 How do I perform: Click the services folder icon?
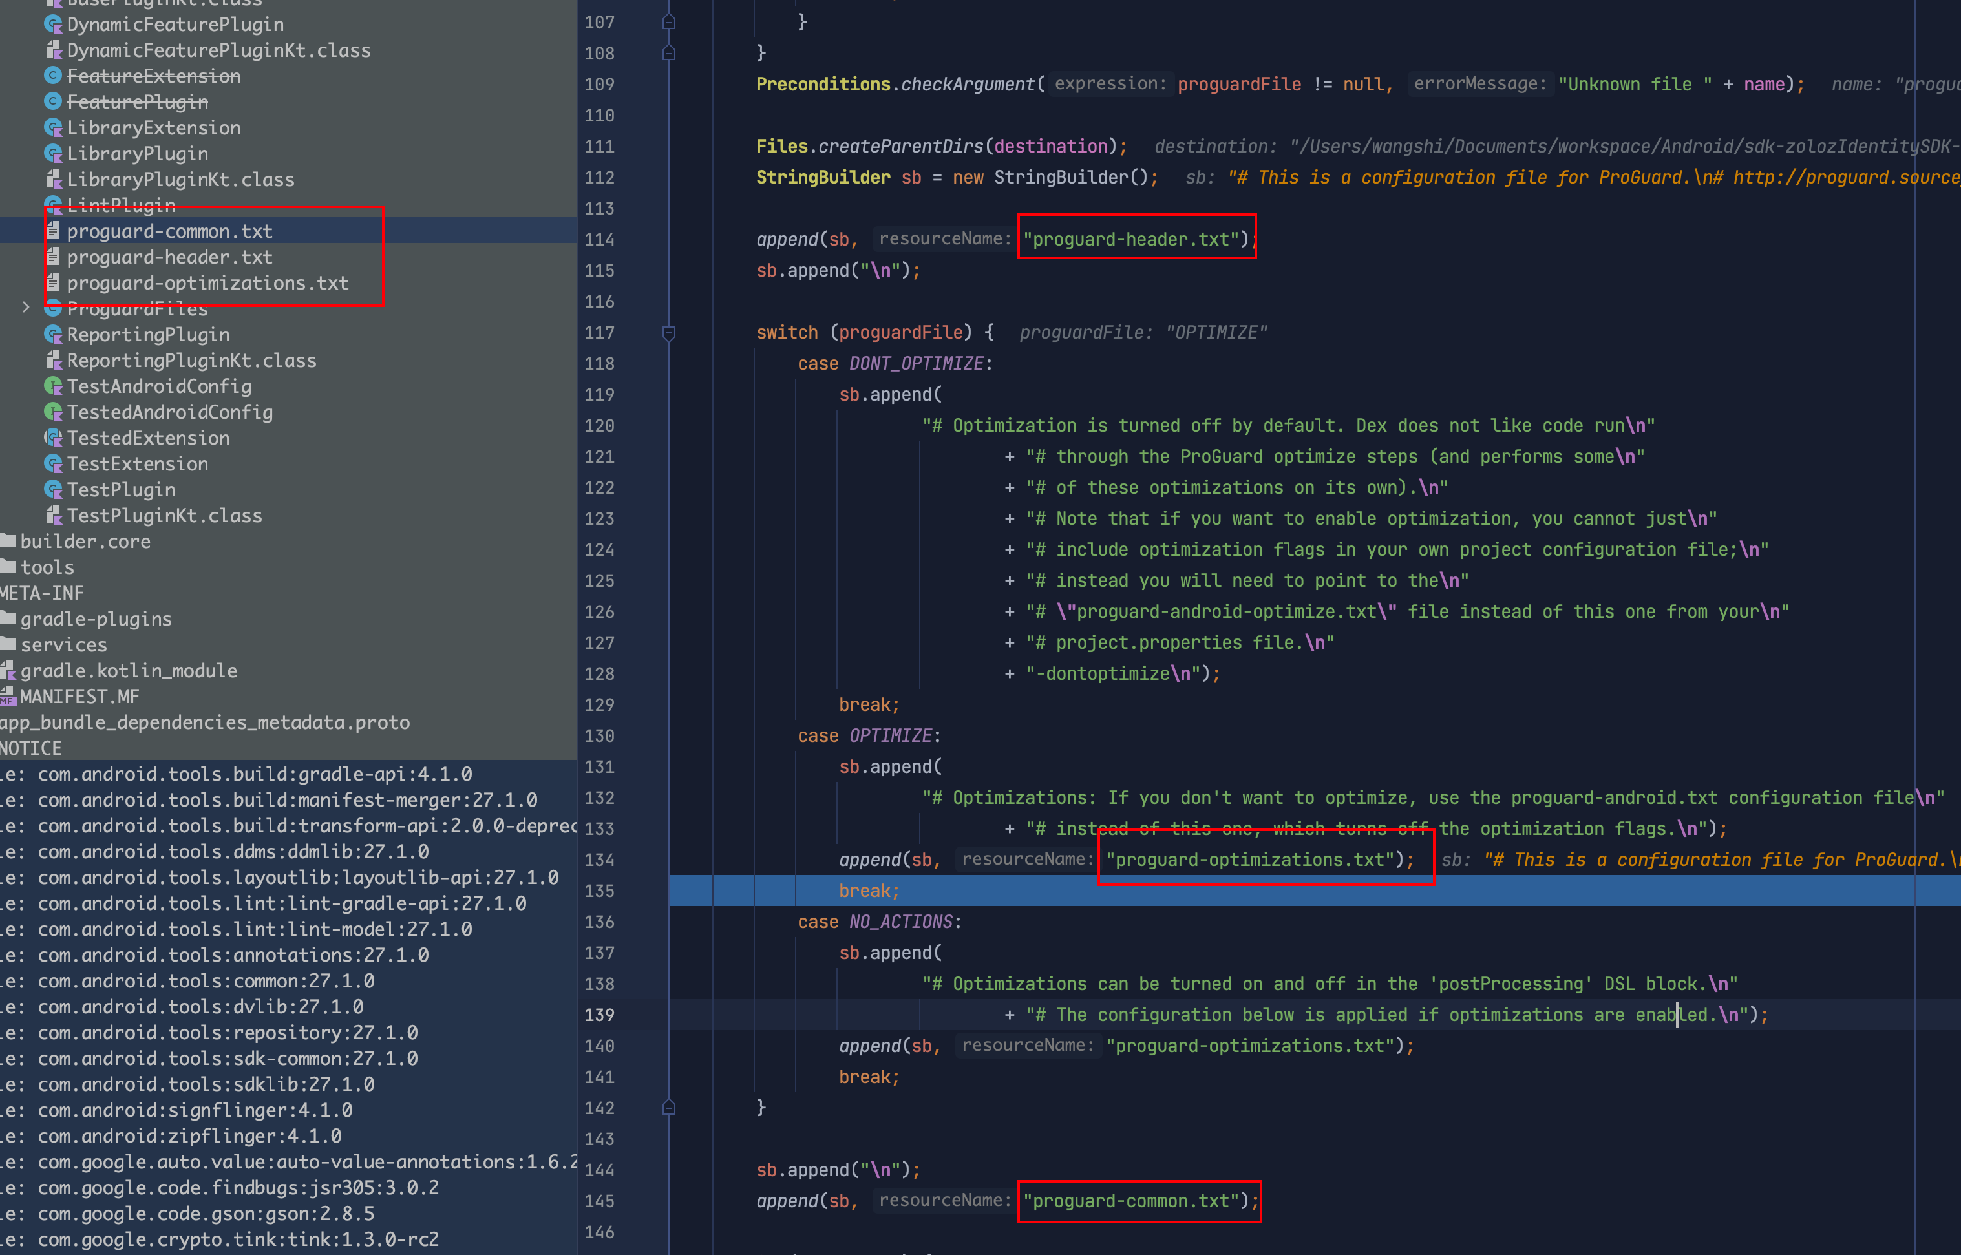click(x=7, y=644)
